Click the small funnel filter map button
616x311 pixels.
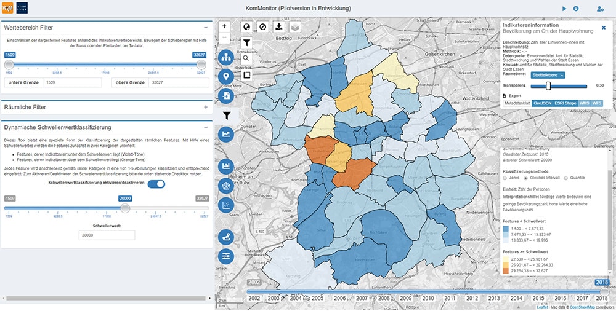coord(246,43)
